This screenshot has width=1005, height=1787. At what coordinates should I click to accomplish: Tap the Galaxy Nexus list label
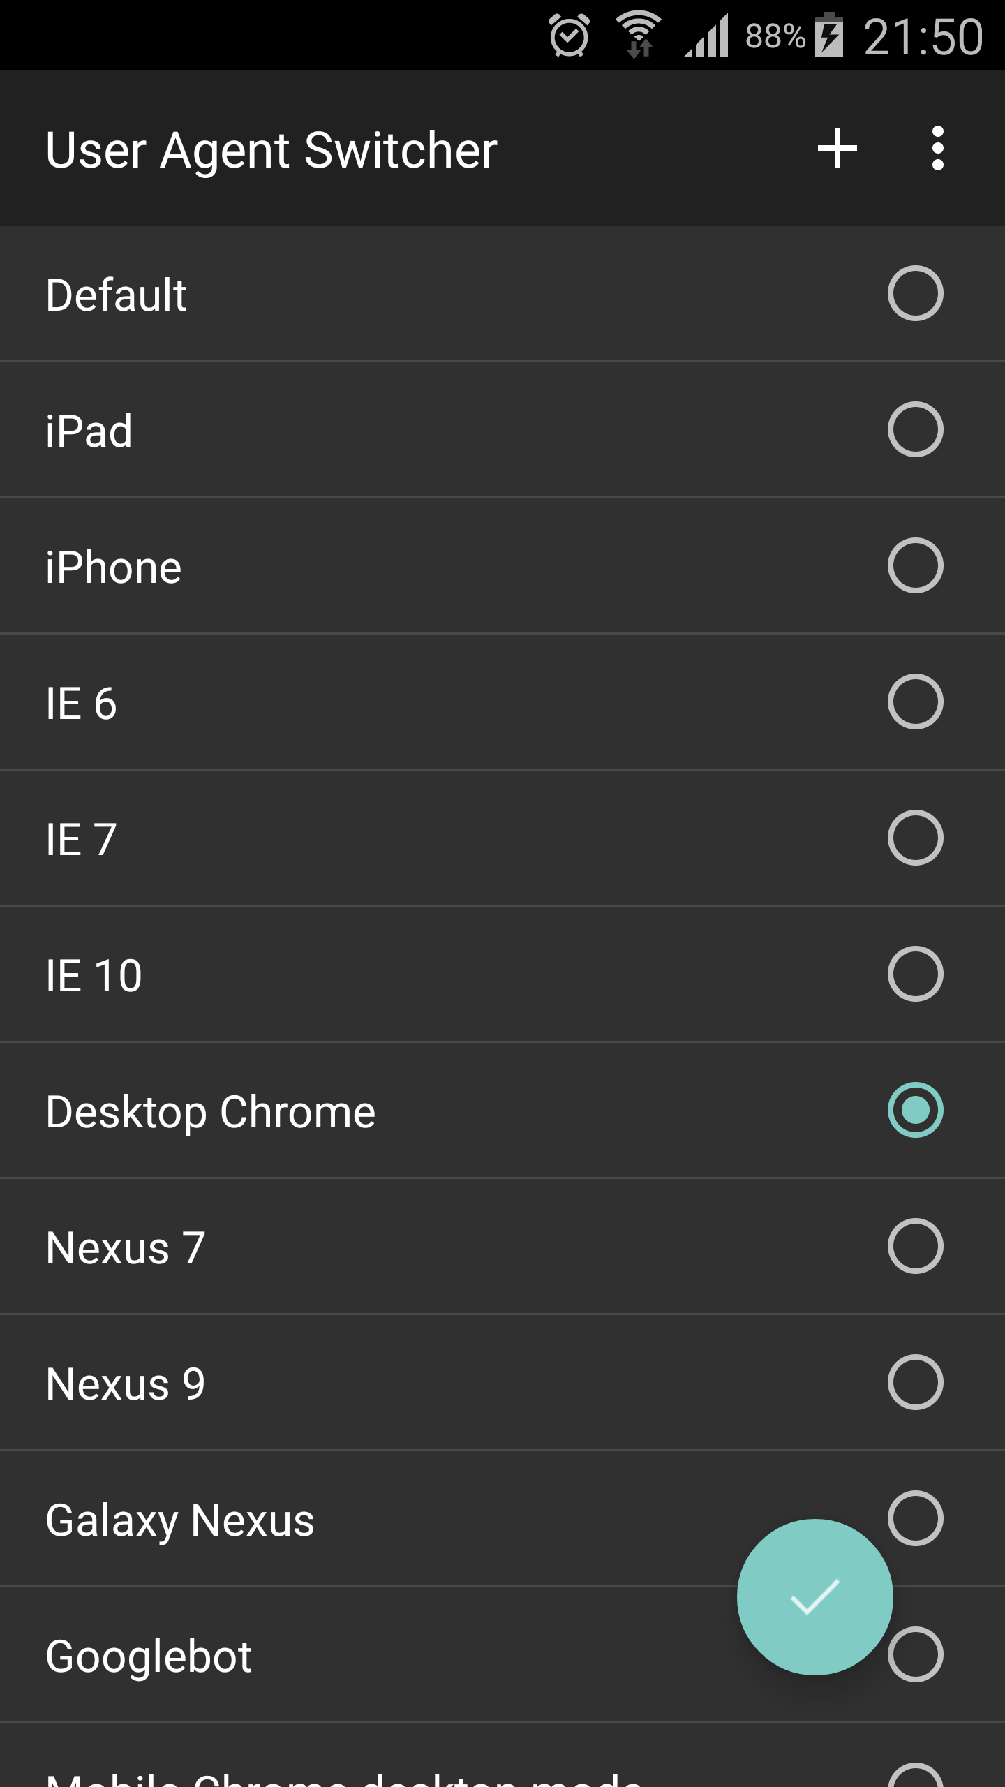click(180, 1520)
